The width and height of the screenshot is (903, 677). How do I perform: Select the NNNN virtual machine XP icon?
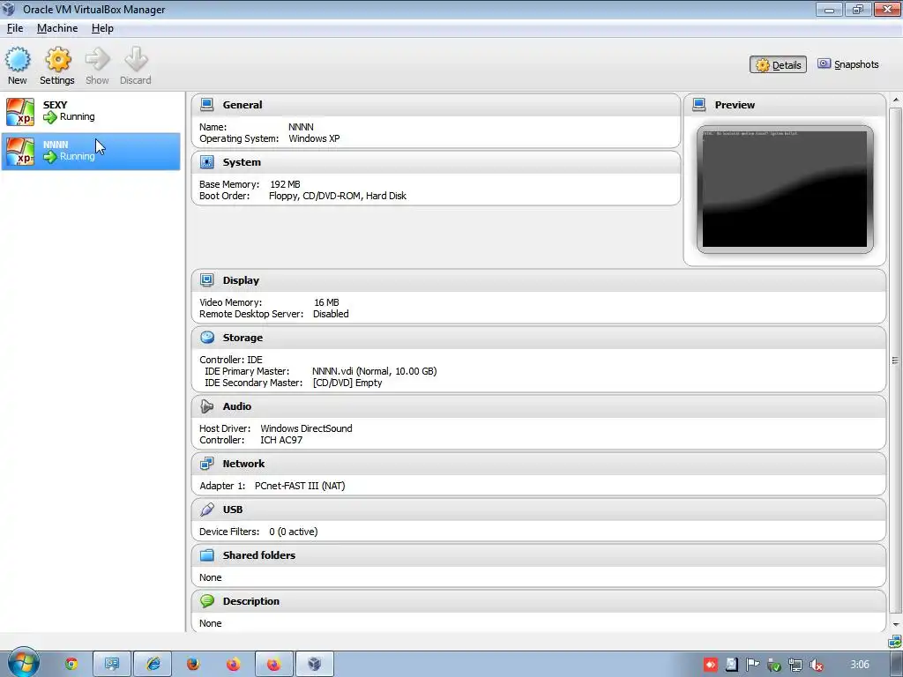20,152
